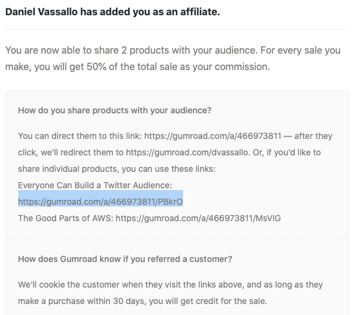Click 'How does Gumroad know' question heading
357x315 pixels.
[x=125, y=259]
